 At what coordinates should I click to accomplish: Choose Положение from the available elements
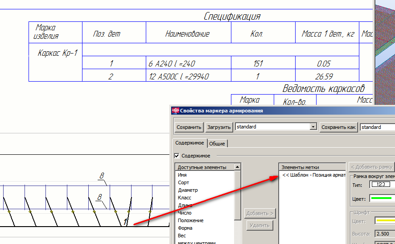coord(190,220)
